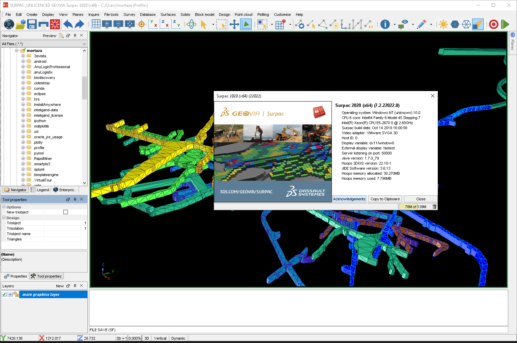Click the 78M of 139M memory bar
Viewport: 517px width, 343px height.
415,207
